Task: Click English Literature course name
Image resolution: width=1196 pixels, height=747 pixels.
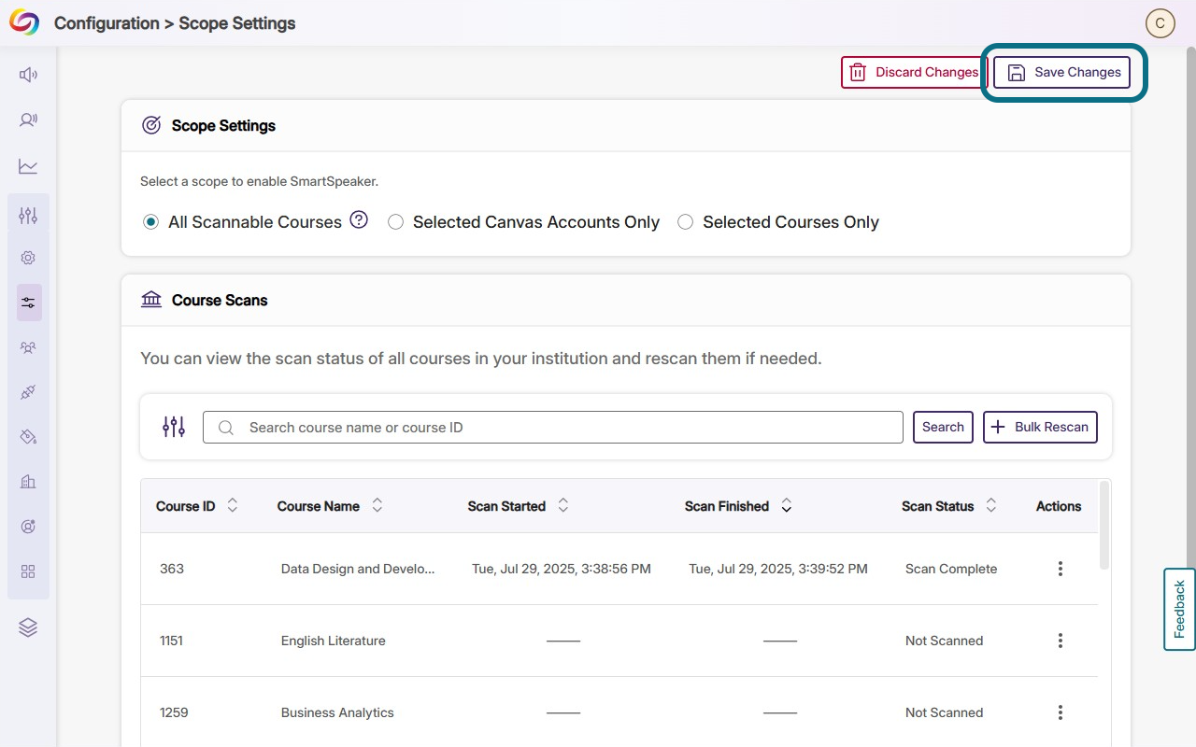Action: point(334,641)
